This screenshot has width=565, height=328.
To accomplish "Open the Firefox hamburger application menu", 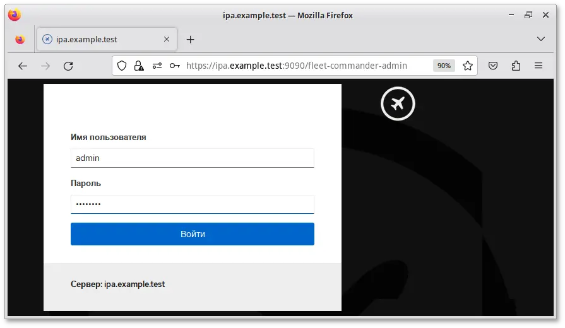I will click(538, 66).
